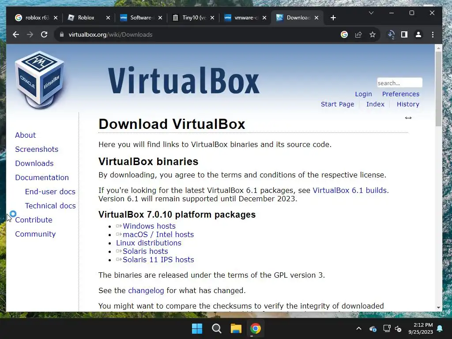Open the Windows Start menu

[x=197, y=328]
